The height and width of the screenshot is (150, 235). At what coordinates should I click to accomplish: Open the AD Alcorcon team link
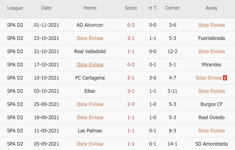pyautogui.click(x=90, y=25)
